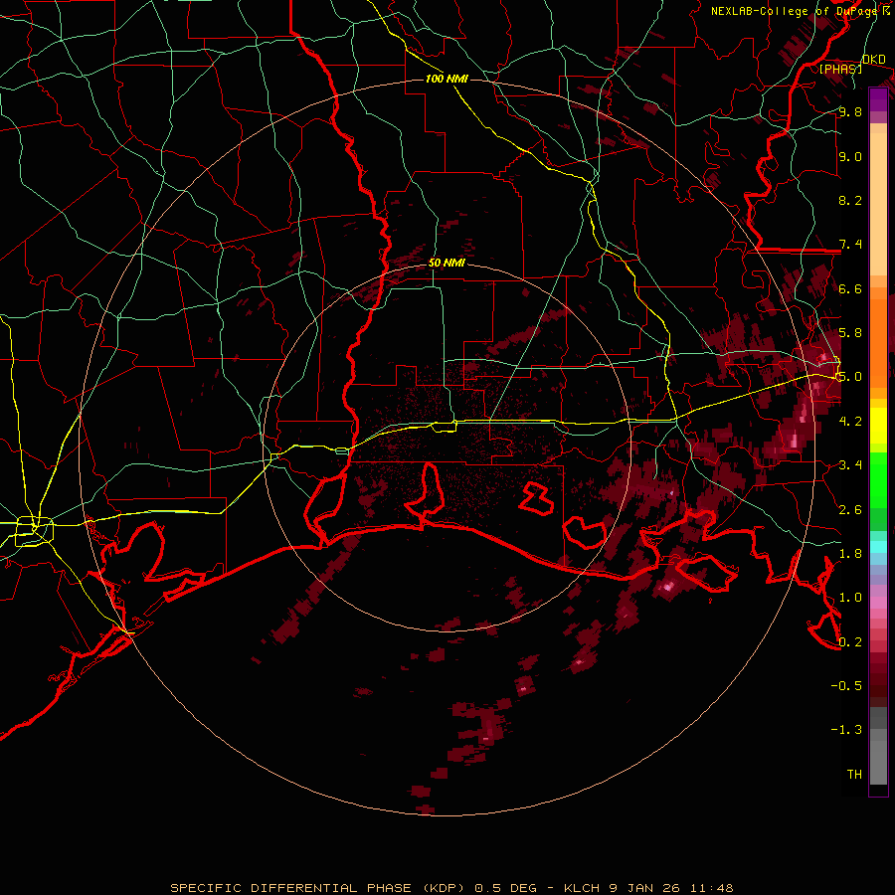895x895 pixels.
Task: Click the 1.8 scale value
Action: click(x=850, y=554)
